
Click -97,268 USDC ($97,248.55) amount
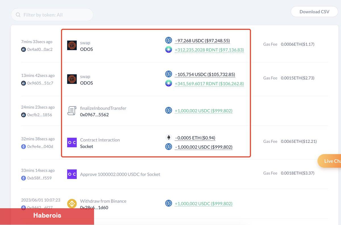(202, 41)
